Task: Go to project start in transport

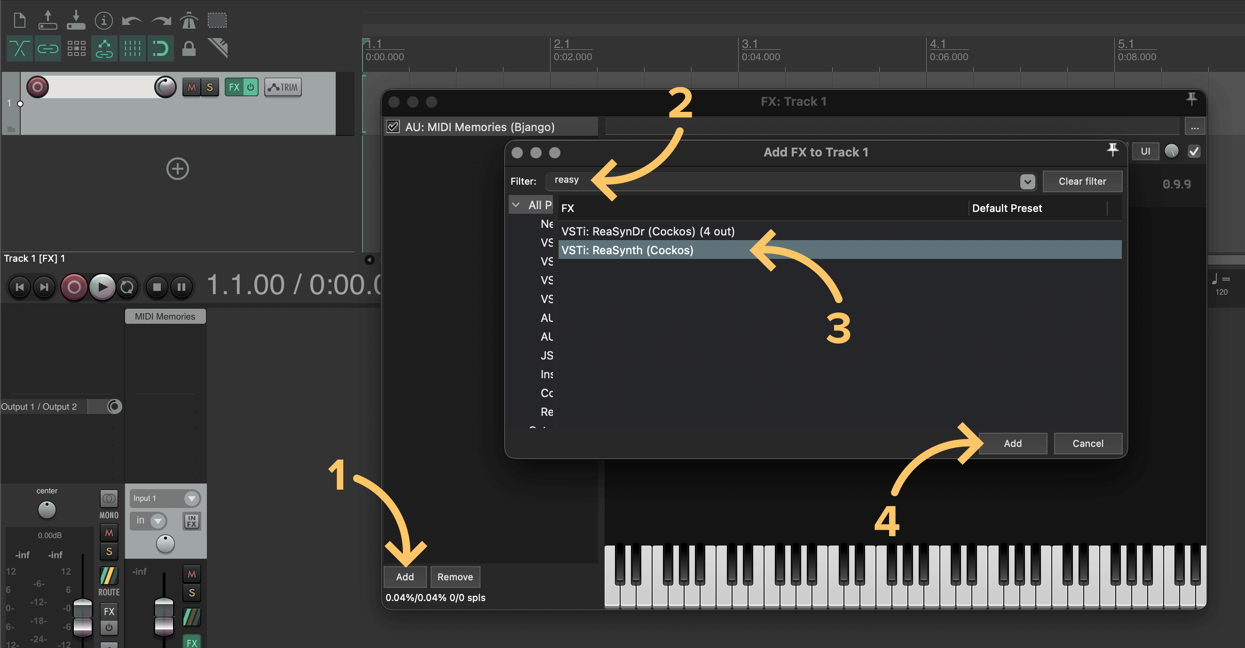Action: coord(20,287)
